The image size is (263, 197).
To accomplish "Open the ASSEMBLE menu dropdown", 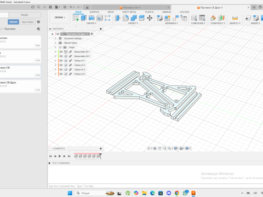I will pyautogui.click(x=171, y=24).
